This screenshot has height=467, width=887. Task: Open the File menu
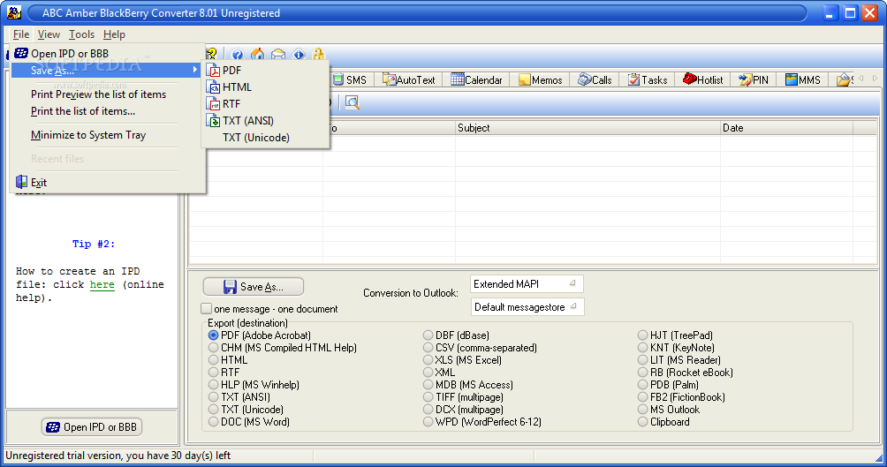point(21,34)
